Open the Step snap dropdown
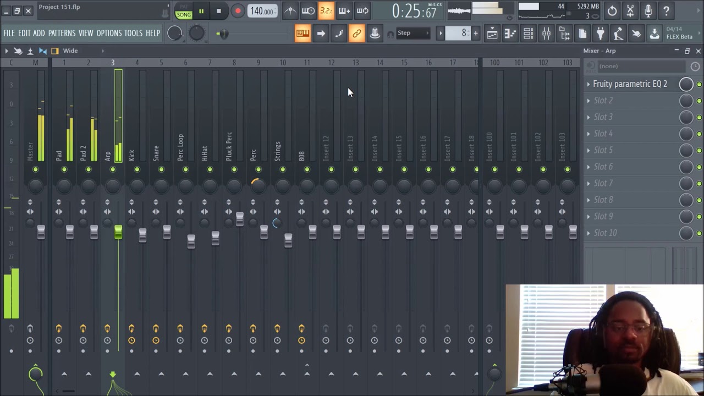Viewport: 704px width, 396px height. click(x=413, y=33)
